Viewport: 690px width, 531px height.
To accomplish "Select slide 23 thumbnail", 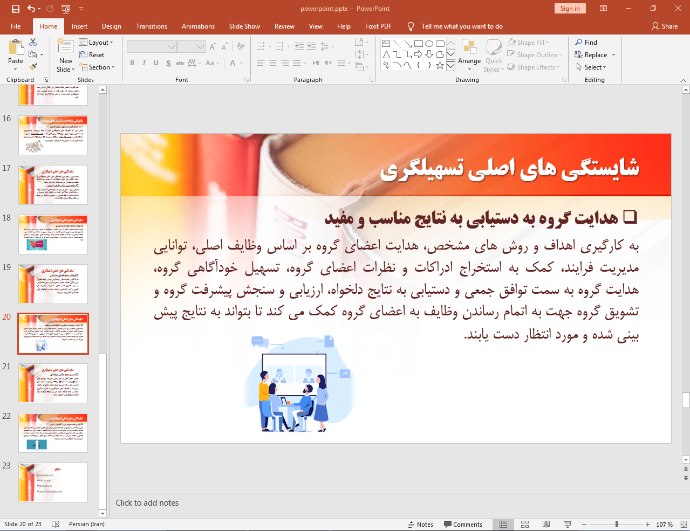I will [53, 482].
